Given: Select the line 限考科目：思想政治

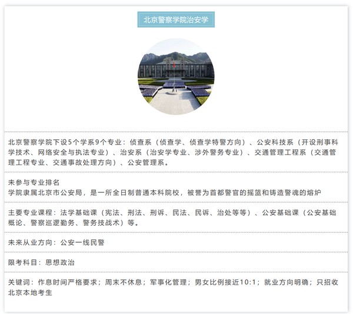Looking at the screenshot, I should [x=41, y=262].
